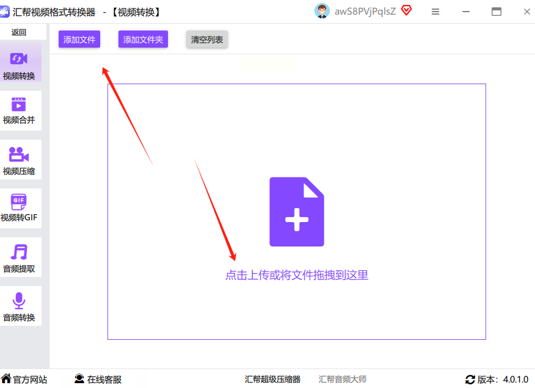Open the 汇帮超级压缩器 link
Viewport: 535px width, 388px height.
coord(272,379)
